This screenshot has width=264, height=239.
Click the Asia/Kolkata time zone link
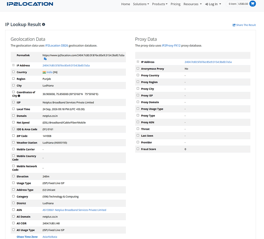(50, 237)
